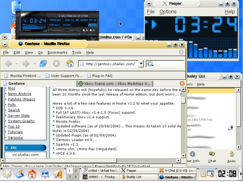
Task: Switch to Buddy List taskbar entry
Action: 139,177
